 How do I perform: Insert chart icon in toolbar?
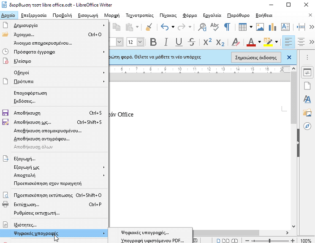click(x=272, y=27)
